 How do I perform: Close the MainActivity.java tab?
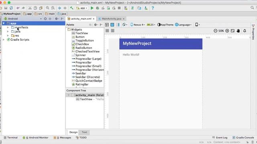coord(124,19)
